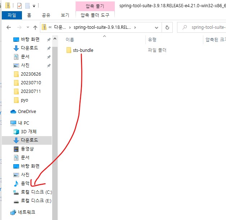Viewport: 226px width, 220px height.
Task: Open the Customize Quick Access Toolbar dropdown
Action: pos(34,6)
